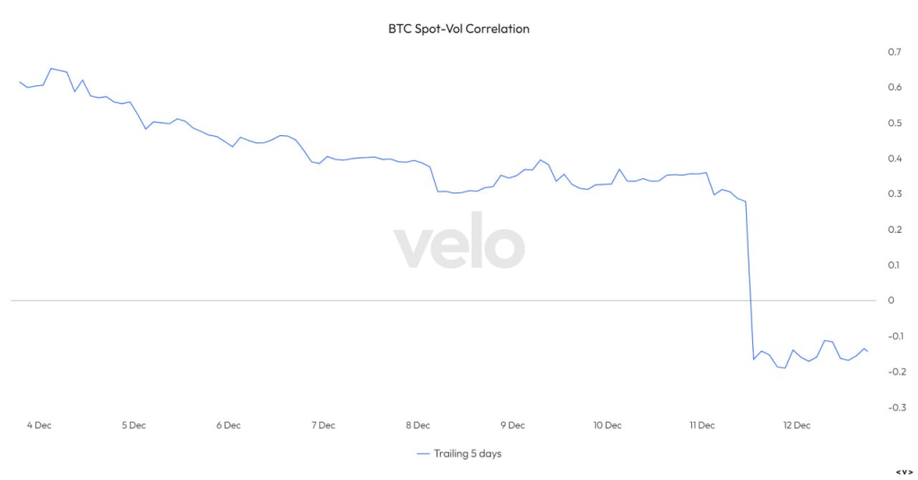Image resolution: width=918 pixels, height=480 pixels.
Task: Select the 5 Dec date label
Action: point(133,425)
